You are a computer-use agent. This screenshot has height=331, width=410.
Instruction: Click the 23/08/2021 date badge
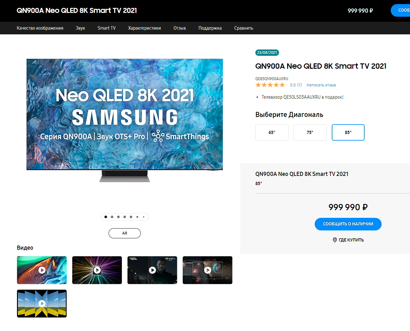(267, 53)
